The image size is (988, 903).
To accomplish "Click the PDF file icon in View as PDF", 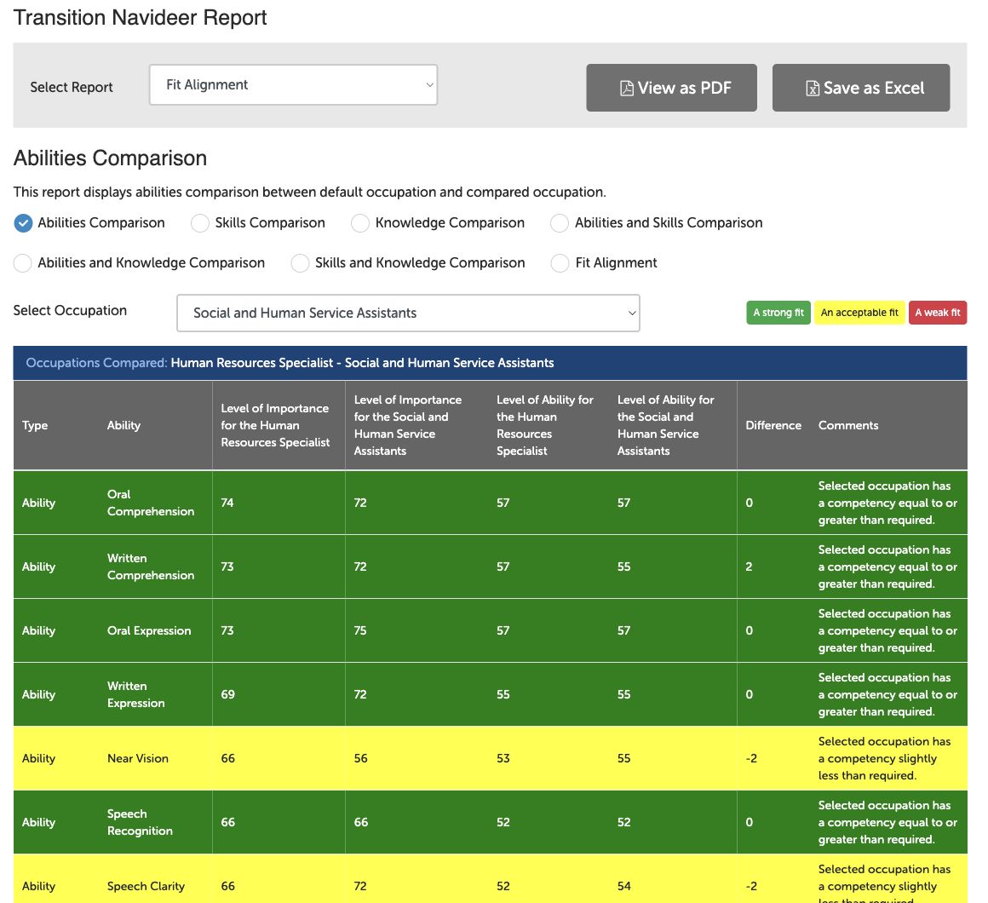I will click(626, 89).
